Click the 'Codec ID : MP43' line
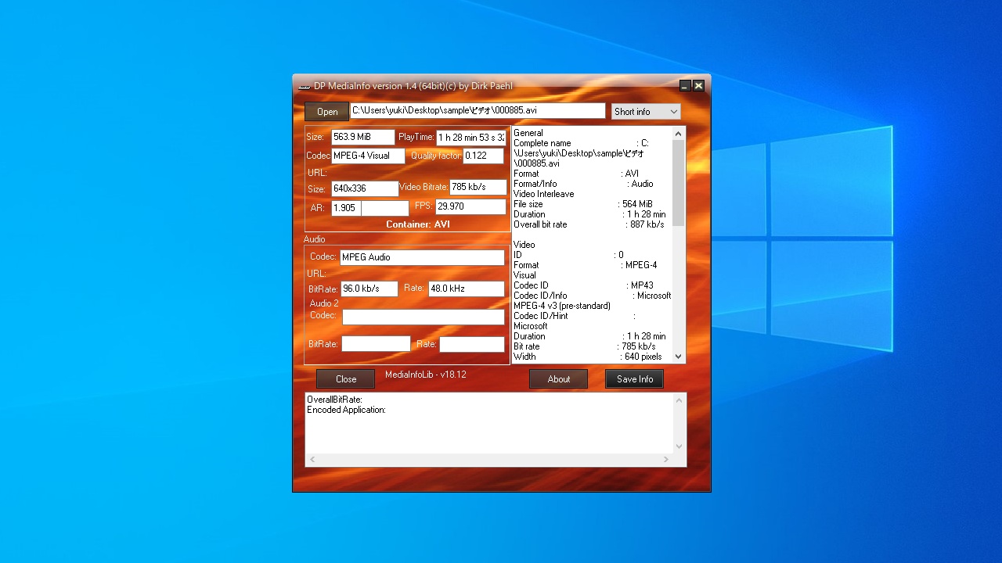 point(583,285)
